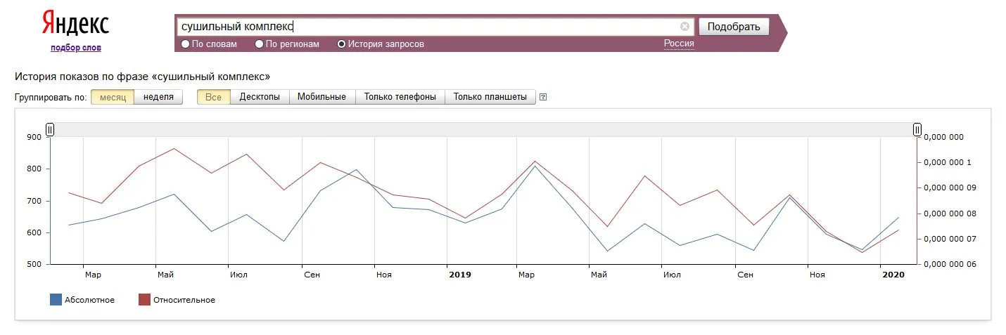The height and width of the screenshot is (335, 1006).
Task: Group data by неделя
Action: tap(158, 97)
